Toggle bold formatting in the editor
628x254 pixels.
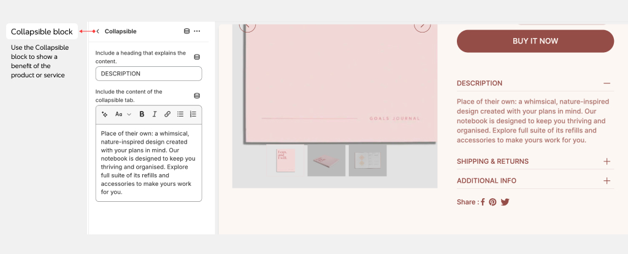click(142, 114)
